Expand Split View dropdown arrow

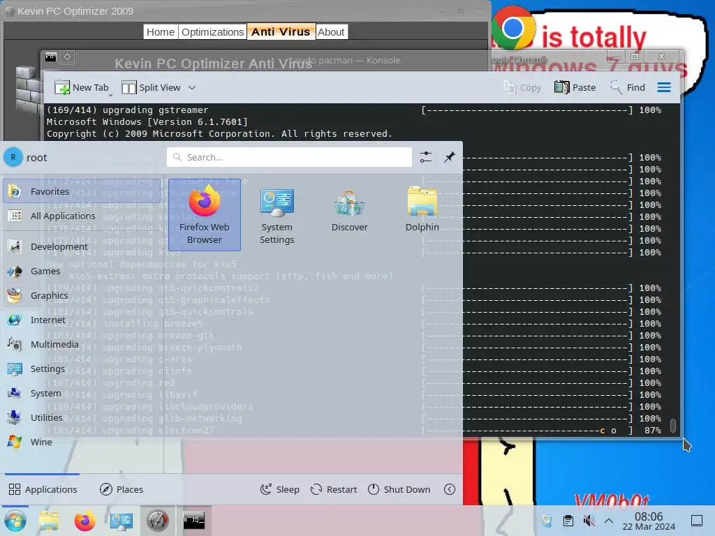[192, 87]
